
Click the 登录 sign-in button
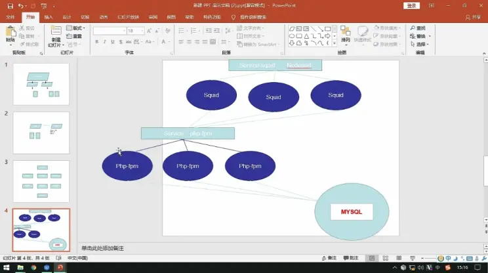(x=411, y=6)
